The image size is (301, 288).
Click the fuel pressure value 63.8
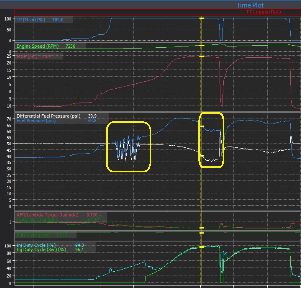point(92,121)
